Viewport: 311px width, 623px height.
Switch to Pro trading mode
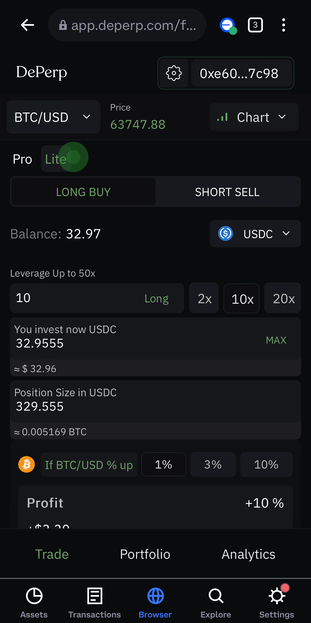[22, 159]
